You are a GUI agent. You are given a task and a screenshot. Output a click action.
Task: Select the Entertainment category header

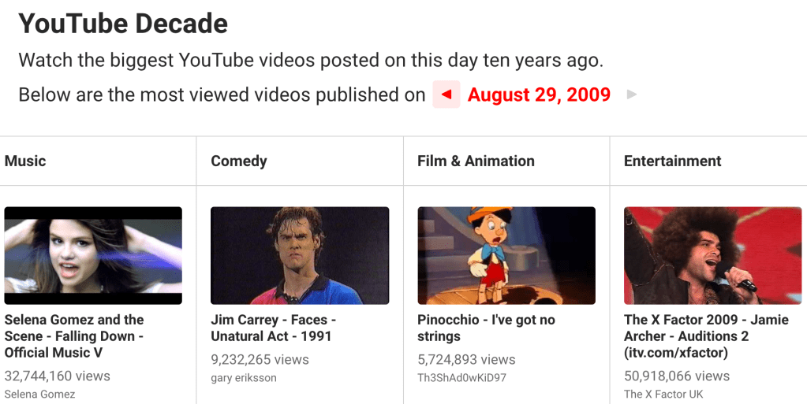[672, 161]
